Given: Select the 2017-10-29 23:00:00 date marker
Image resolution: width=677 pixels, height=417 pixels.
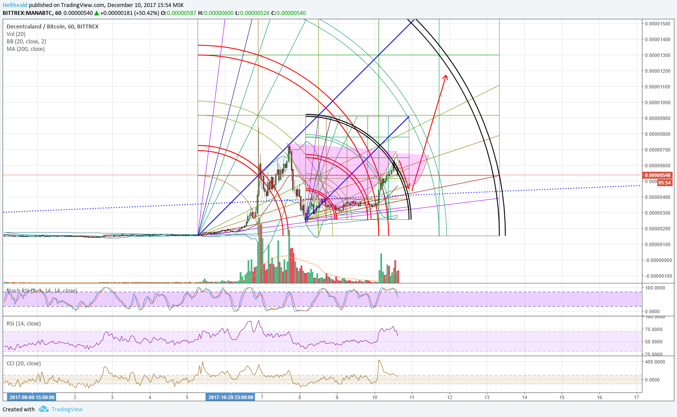Looking at the screenshot, I should 230,397.
